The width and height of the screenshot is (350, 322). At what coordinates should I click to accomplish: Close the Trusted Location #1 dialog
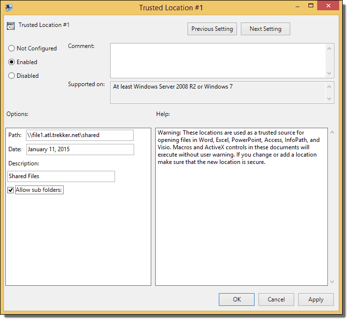tap(328, 6)
